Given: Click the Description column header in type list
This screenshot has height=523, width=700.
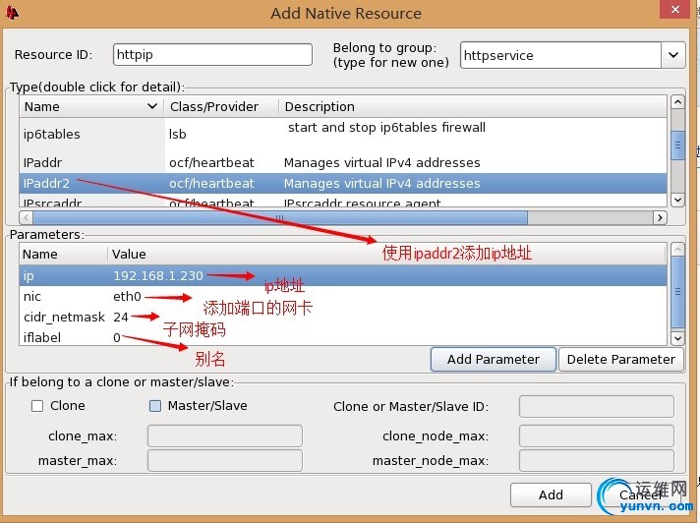Looking at the screenshot, I should click(x=473, y=106).
